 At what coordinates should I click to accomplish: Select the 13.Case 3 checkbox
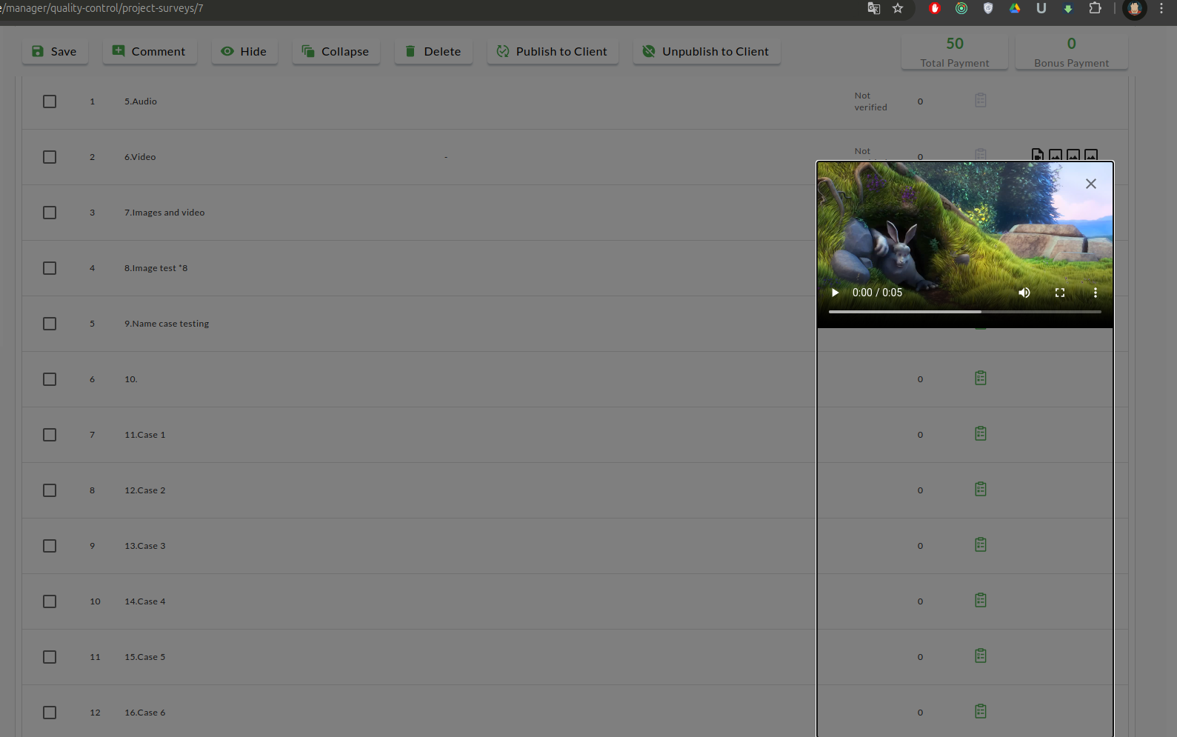pos(50,546)
